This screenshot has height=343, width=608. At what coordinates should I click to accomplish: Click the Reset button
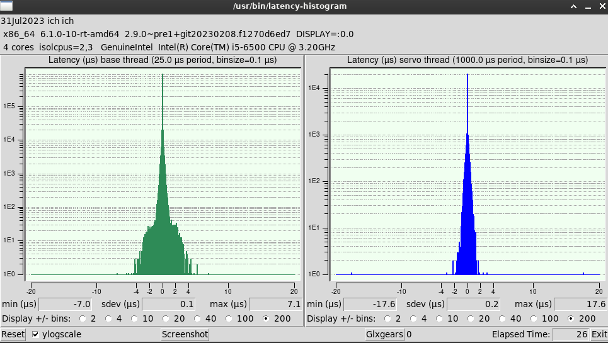13,334
